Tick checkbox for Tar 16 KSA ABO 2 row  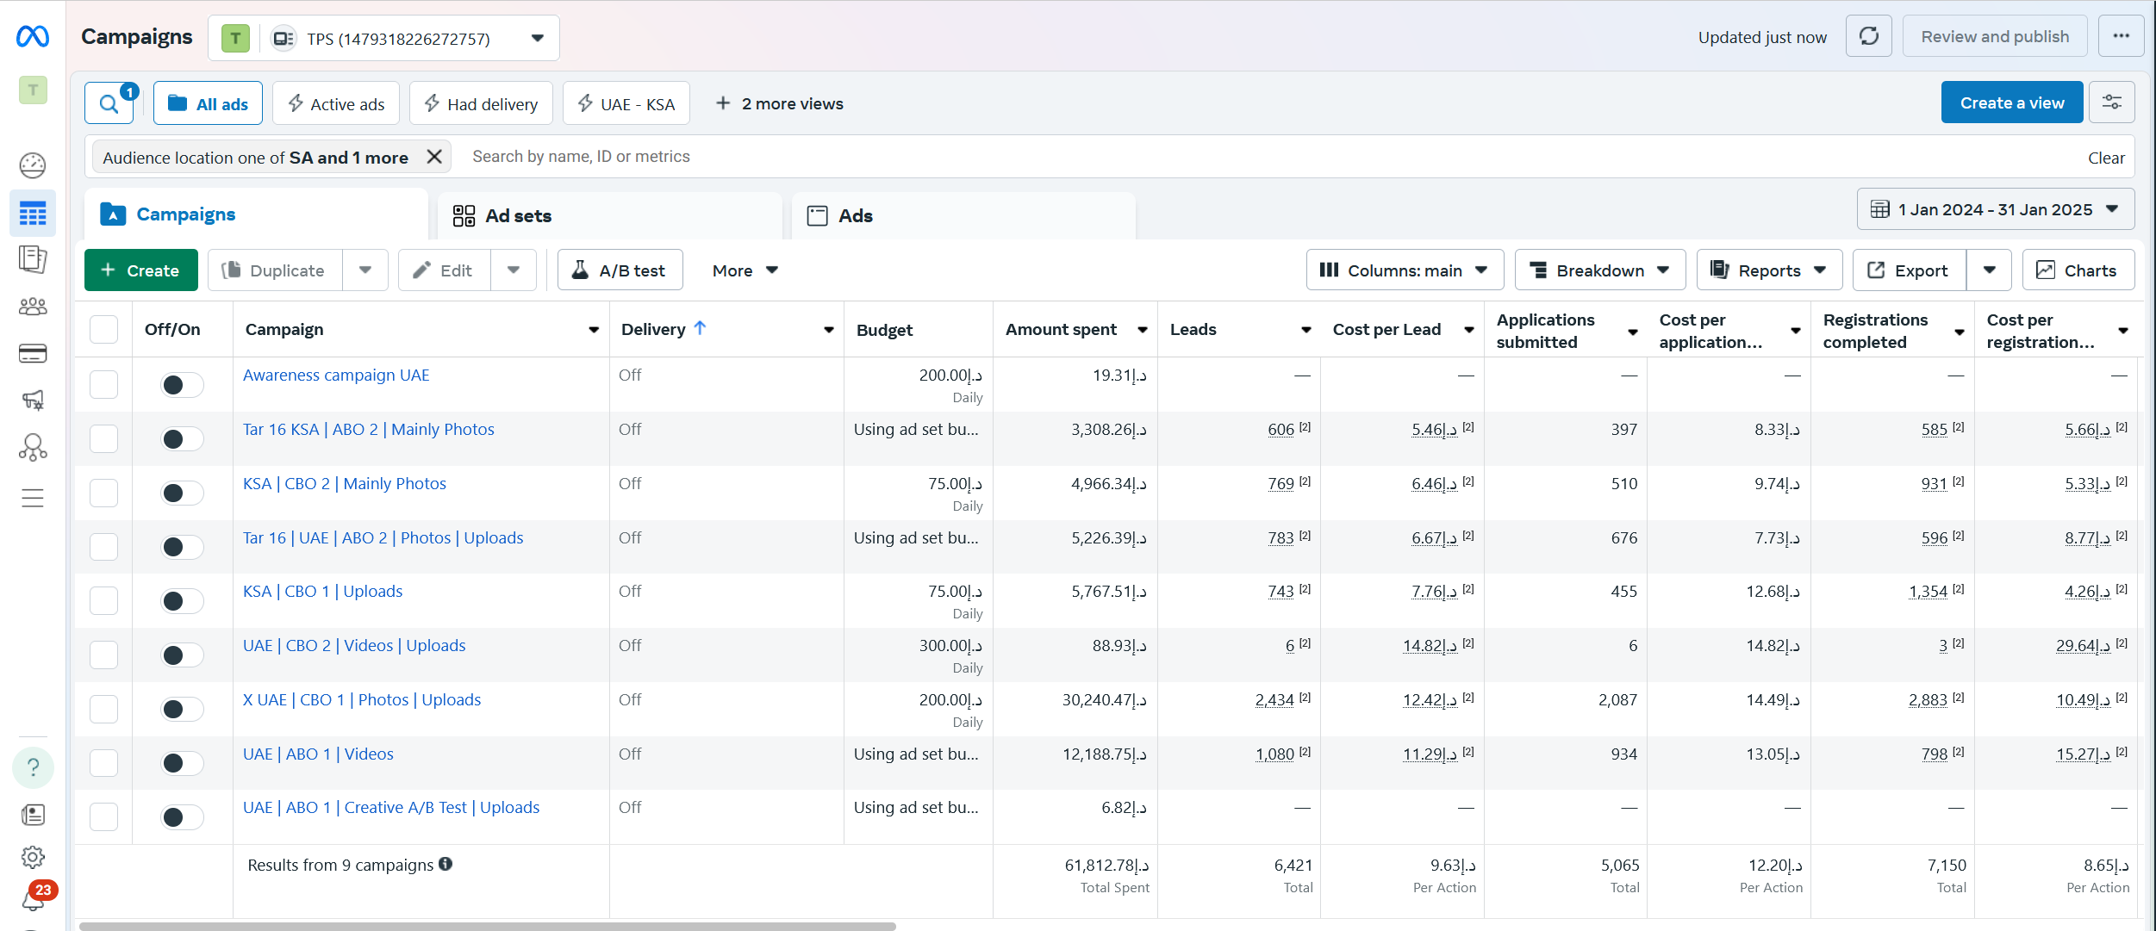coord(104,438)
